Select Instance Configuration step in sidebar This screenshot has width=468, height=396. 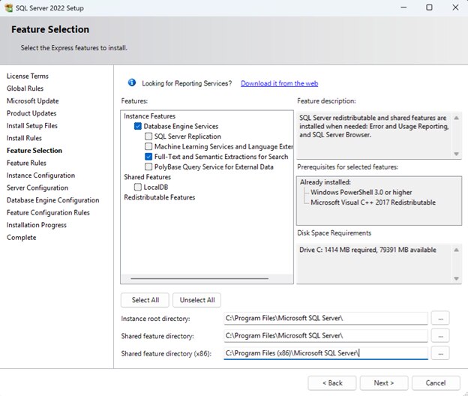[x=40, y=175]
